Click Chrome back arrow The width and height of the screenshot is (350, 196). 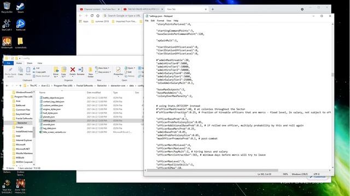80,16
